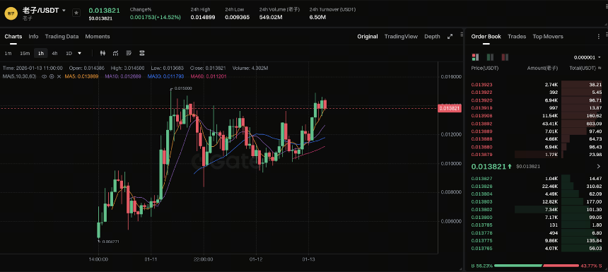Select bid price 0.013765
Viewport: 608px width, 272px height.
(x=481, y=249)
